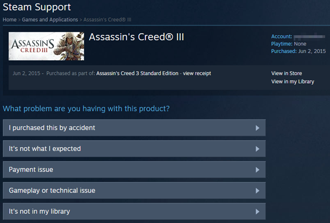This screenshot has width=330, height=223.
Task: Click the arrow on "It's not in my library"
Action: point(257,211)
